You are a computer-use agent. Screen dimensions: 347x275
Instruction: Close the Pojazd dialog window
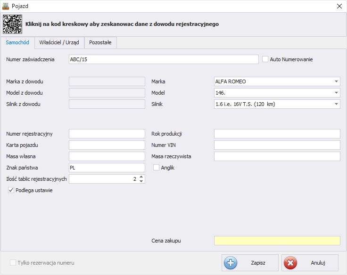[x=339, y=6]
